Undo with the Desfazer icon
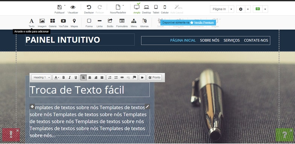 point(89,7)
